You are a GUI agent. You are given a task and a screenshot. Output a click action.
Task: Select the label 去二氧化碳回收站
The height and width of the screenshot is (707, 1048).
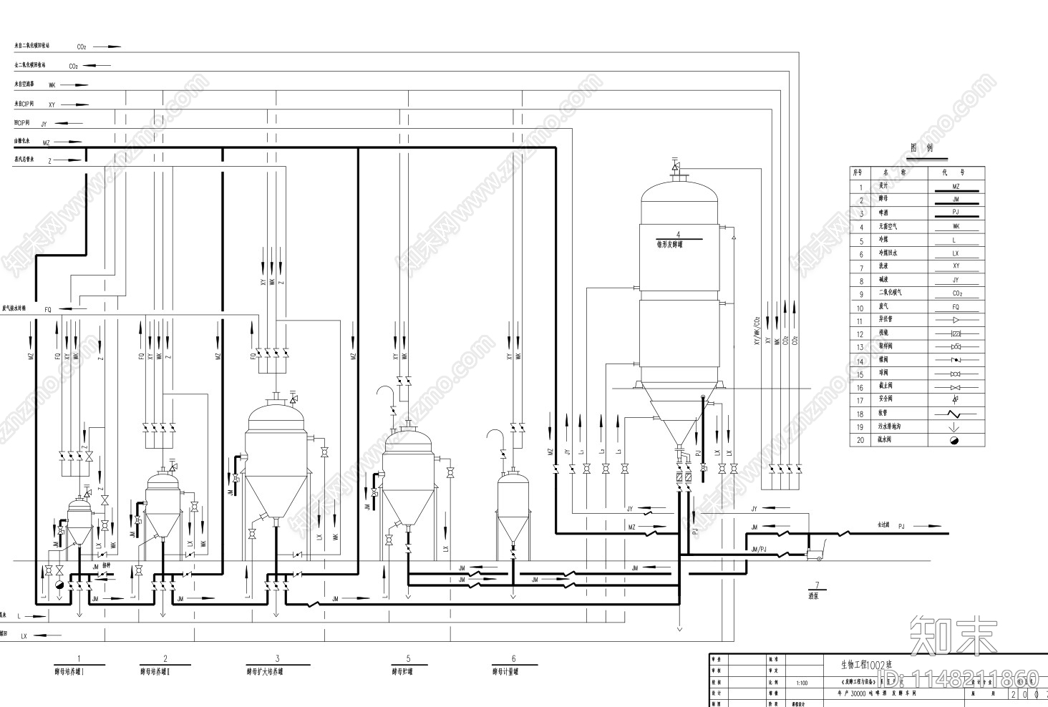point(30,64)
